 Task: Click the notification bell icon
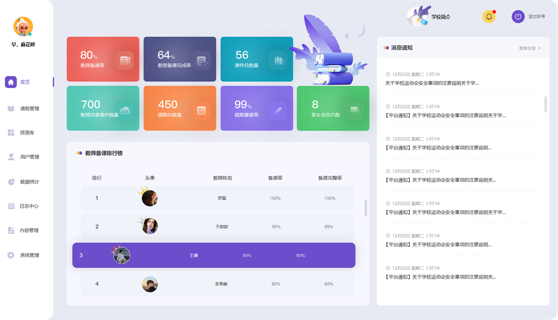click(x=489, y=17)
